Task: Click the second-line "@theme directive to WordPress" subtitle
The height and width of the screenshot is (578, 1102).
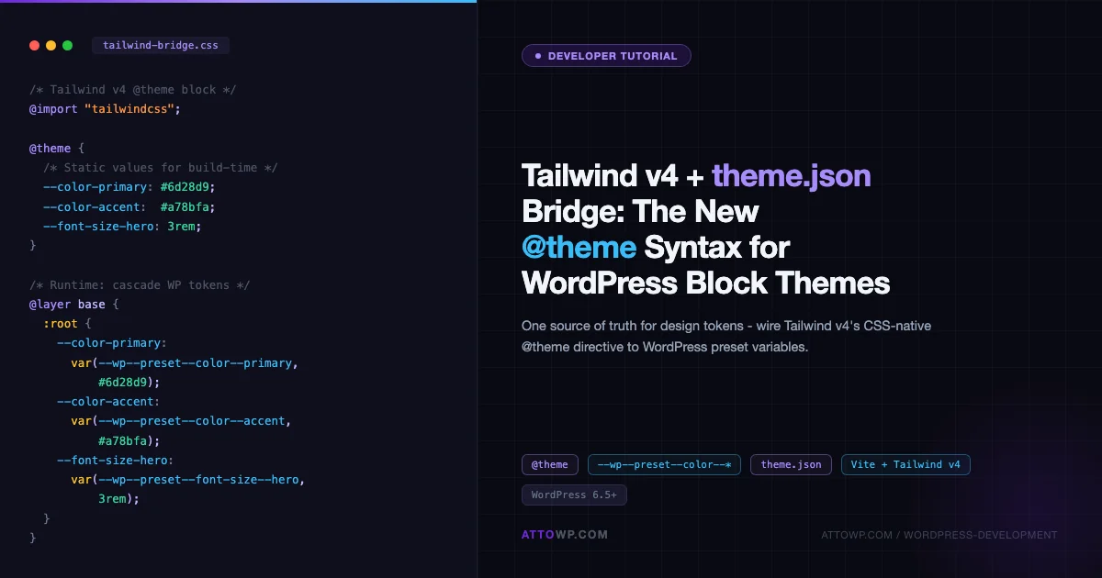Action: coord(665,348)
